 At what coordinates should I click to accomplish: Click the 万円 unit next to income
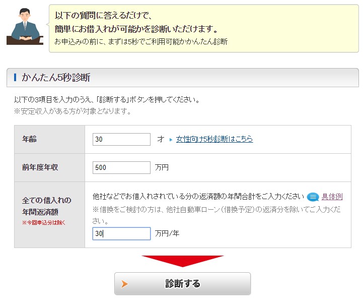[x=162, y=167]
